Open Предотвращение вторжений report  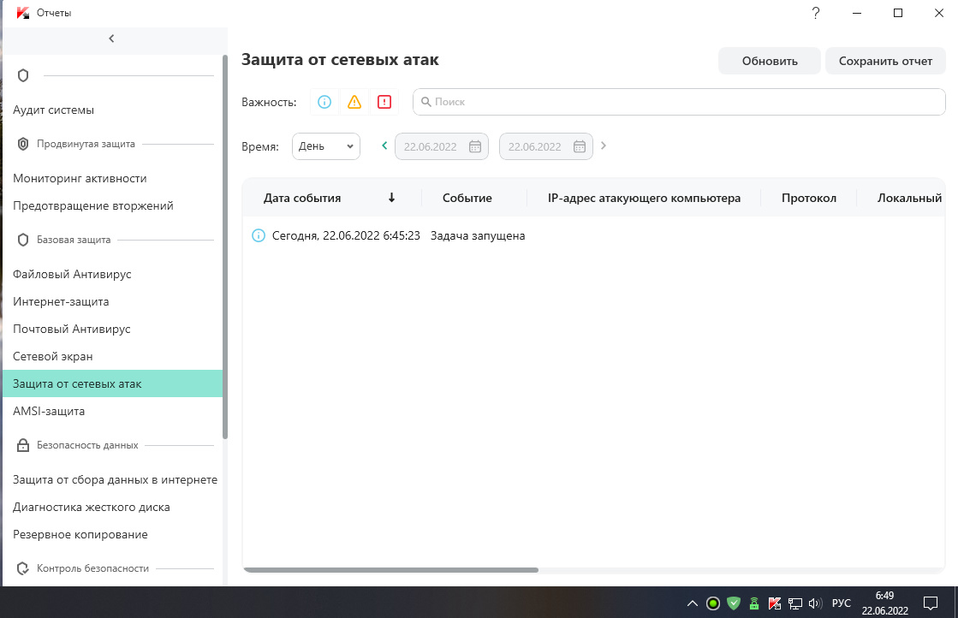pyautogui.click(x=92, y=205)
